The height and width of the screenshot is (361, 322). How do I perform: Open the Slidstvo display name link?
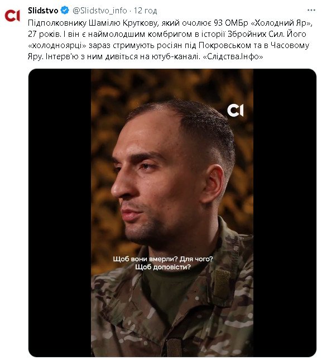43,11
